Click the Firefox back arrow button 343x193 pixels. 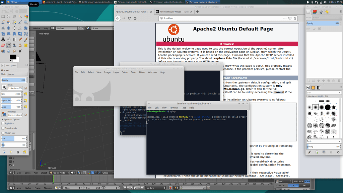pos(118,18)
